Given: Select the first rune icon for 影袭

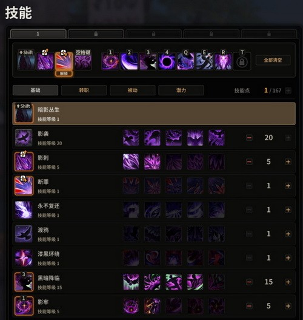Looking at the screenshot, I should [131, 138].
